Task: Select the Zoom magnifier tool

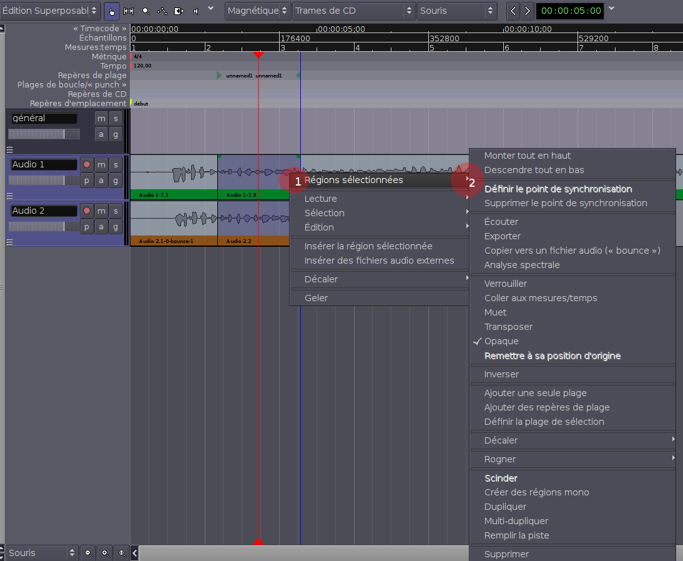Action: [145, 11]
